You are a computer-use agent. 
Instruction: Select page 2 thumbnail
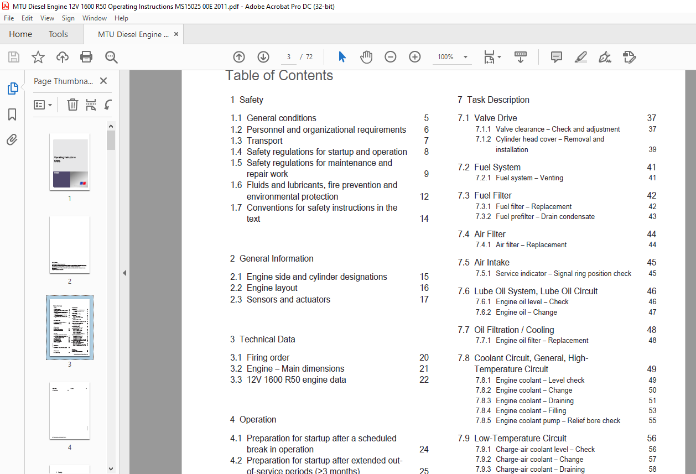pos(70,244)
